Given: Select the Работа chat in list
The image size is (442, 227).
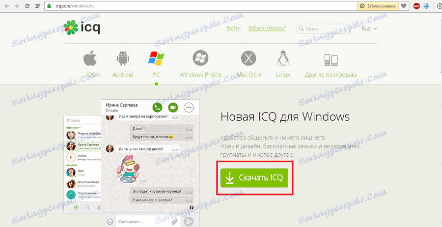Looking at the screenshot, I should click(x=83, y=157).
